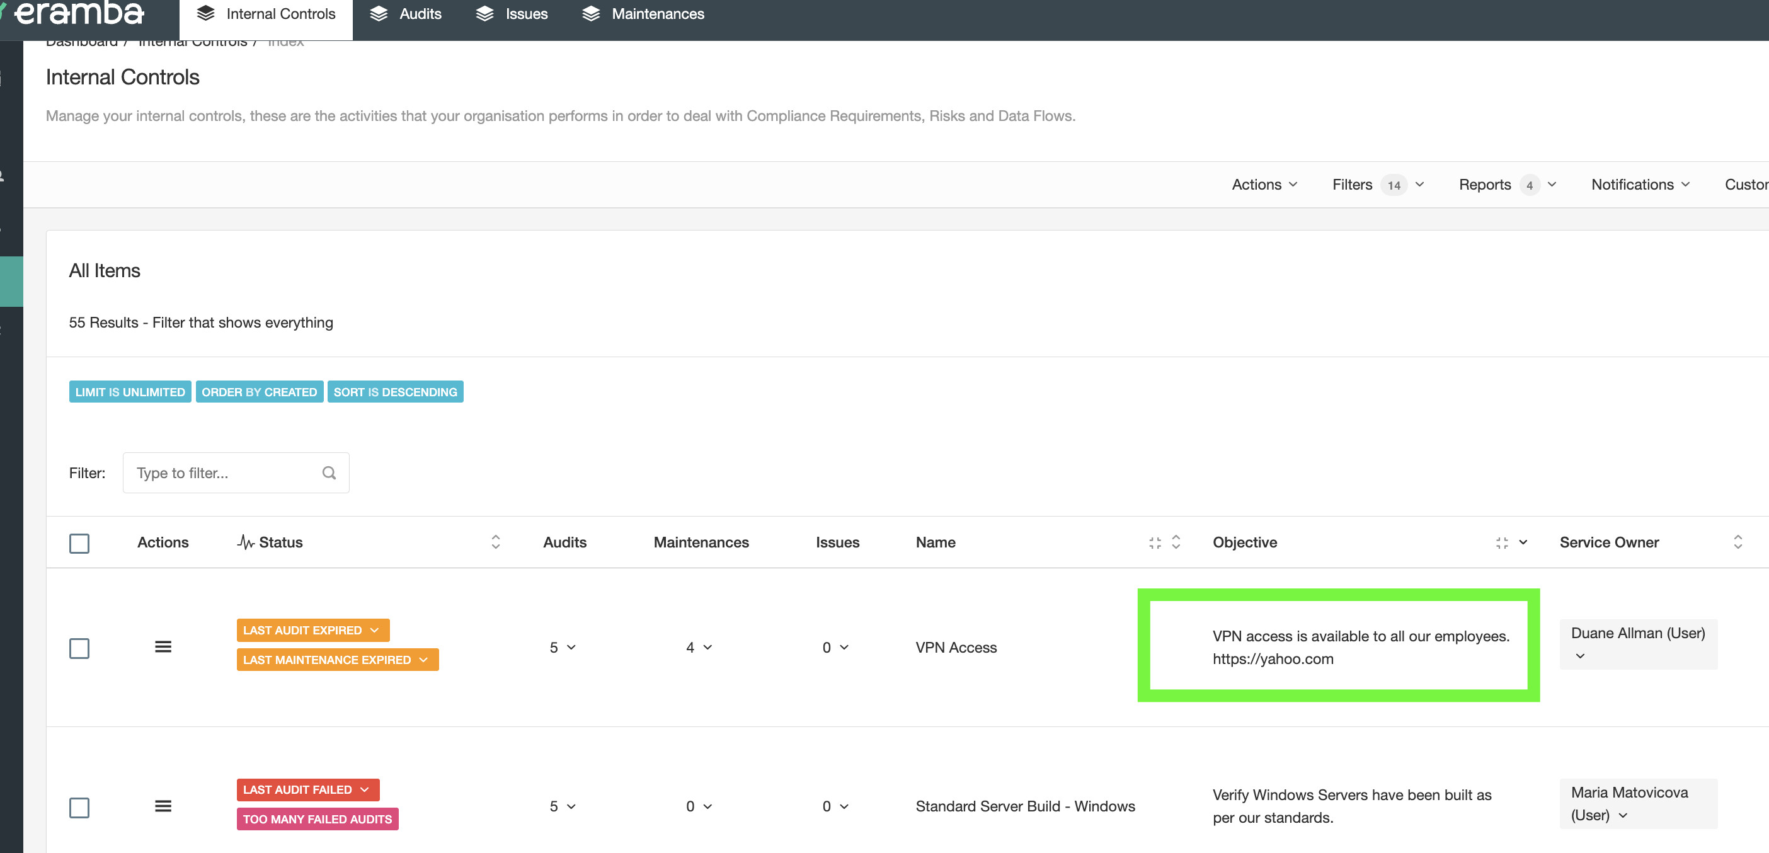Select the Standard Server Build row checkbox

[x=79, y=807]
